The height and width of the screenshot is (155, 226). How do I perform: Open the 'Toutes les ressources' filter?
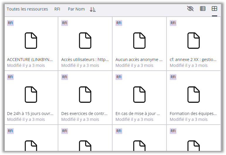click(27, 9)
